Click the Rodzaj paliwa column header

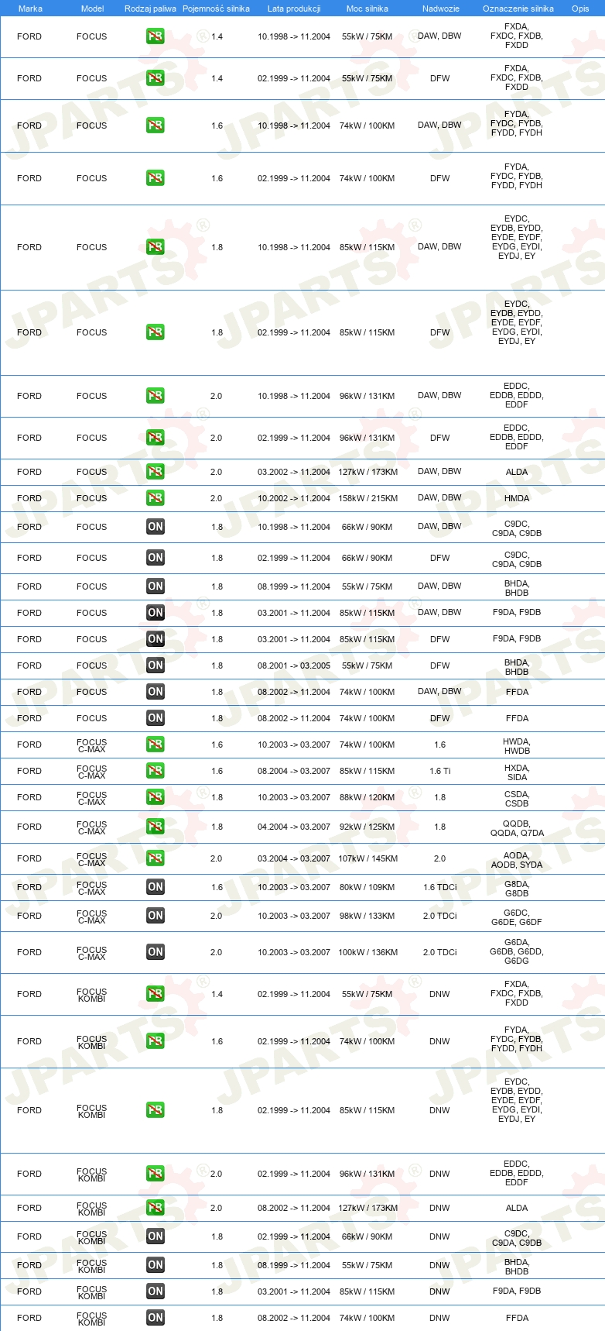coord(150,9)
